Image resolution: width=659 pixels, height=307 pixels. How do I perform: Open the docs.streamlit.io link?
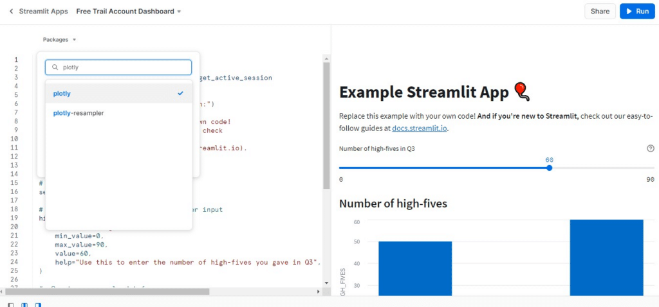click(x=420, y=128)
